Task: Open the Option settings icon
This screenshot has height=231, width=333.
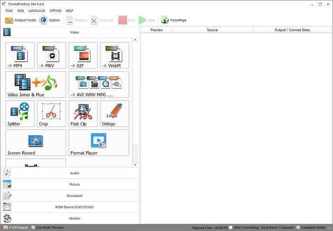Action: 44,20
